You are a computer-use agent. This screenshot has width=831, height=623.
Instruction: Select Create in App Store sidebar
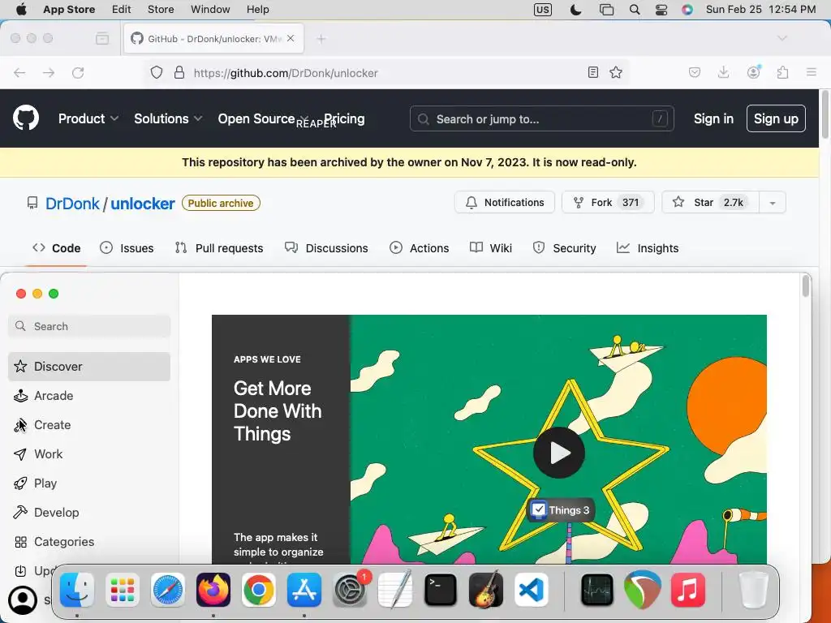[x=89, y=425]
